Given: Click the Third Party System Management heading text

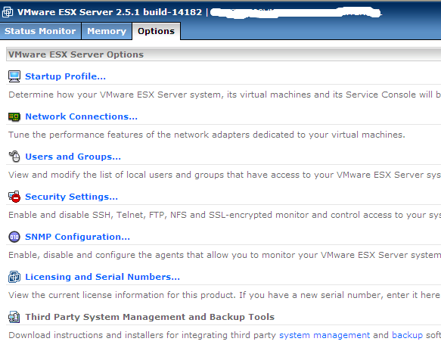Looking at the screenshot, I should click(x=150, y=317).
